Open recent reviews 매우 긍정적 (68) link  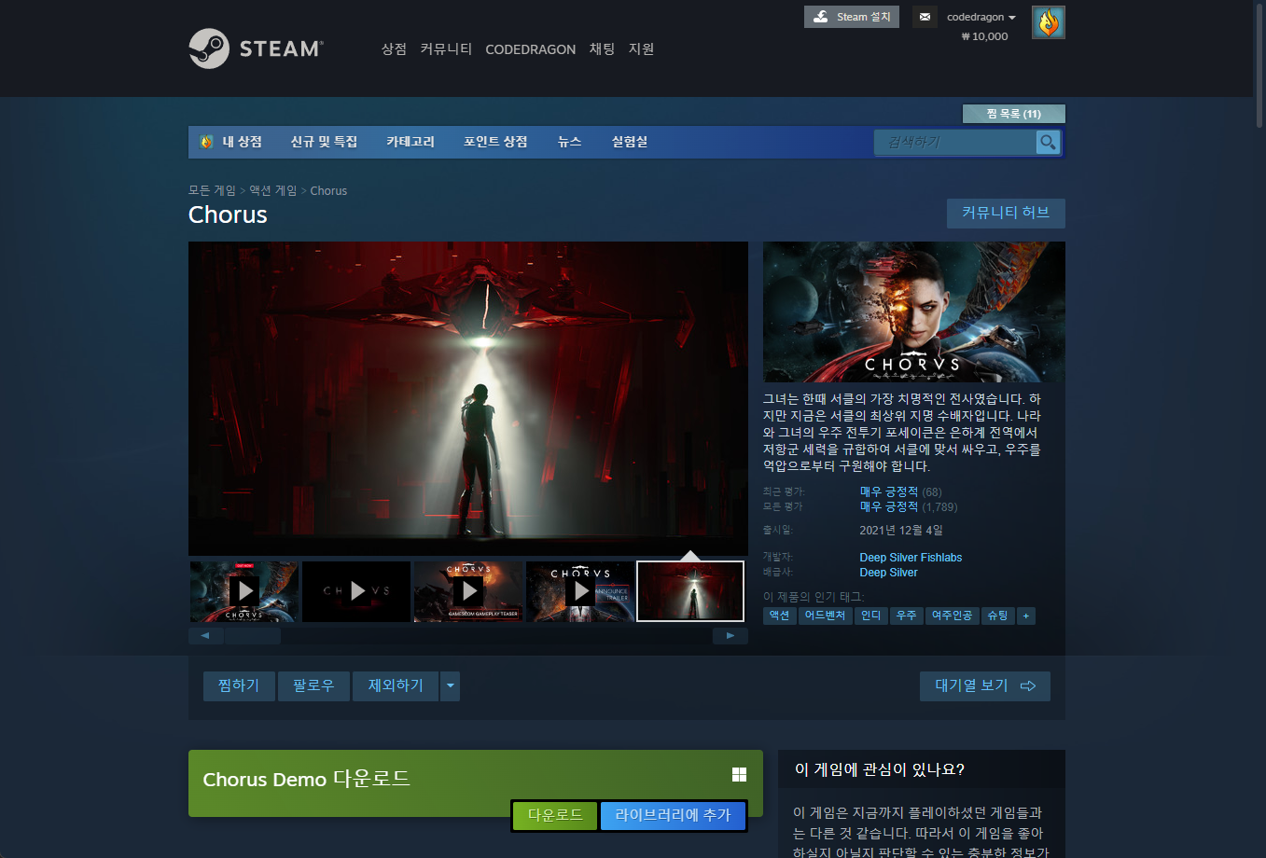(900, 491)
